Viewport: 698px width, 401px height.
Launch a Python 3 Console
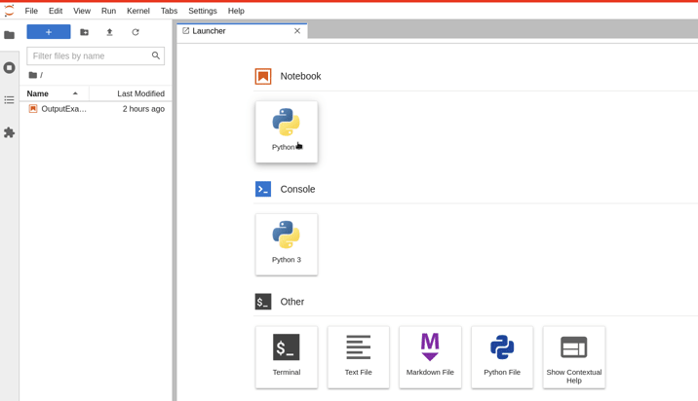click(x=287, y=244)
